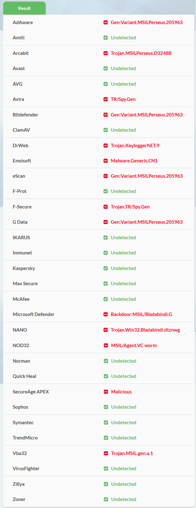Image resolution: width=196 pixels, height=508 pixels.
Task: Click the green check icon for Amiti
Action: (x=106, y=38)
